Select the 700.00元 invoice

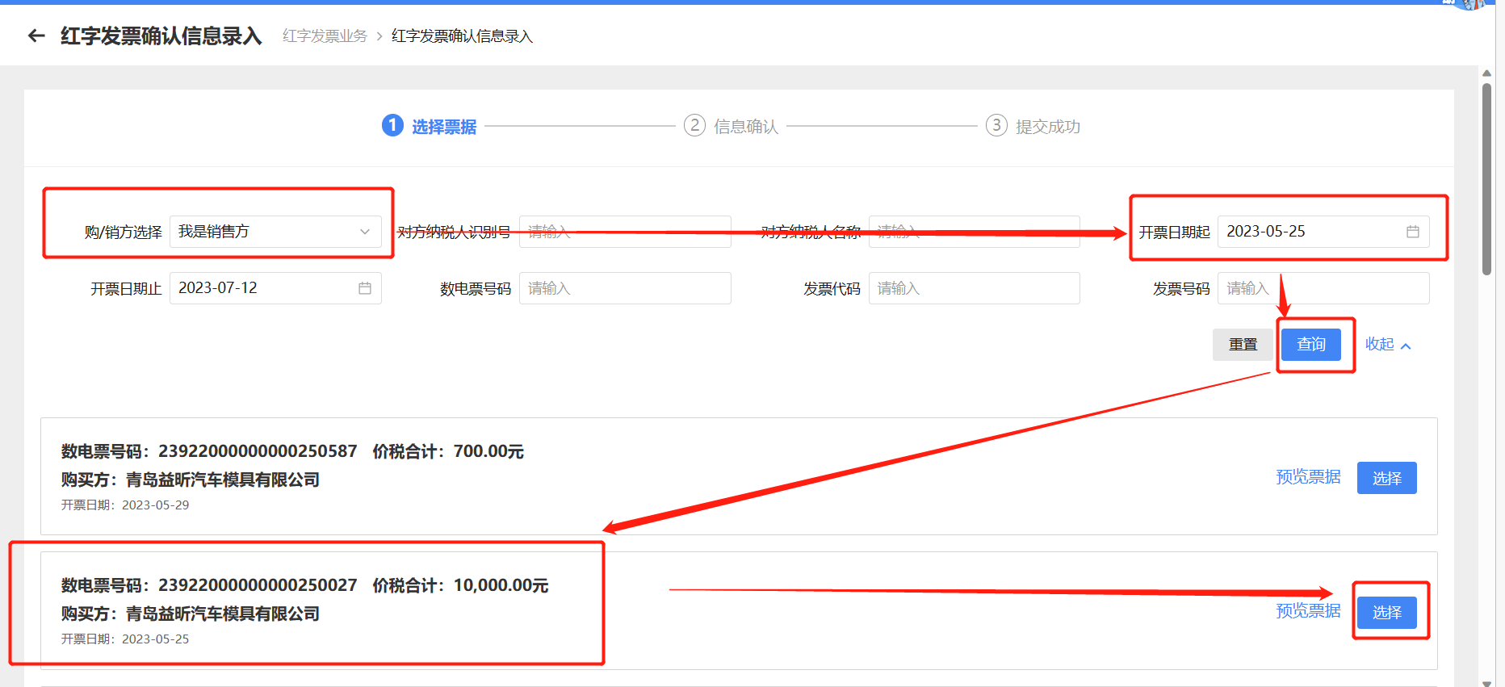click(x=1386, y=478)
